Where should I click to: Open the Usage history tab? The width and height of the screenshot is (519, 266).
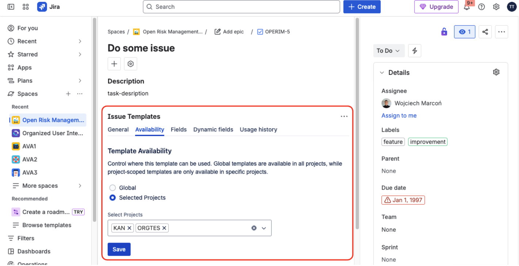[x=258, y=129]
